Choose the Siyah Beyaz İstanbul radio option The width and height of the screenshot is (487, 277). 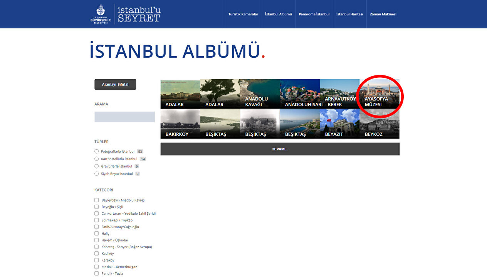pos(97,174)
